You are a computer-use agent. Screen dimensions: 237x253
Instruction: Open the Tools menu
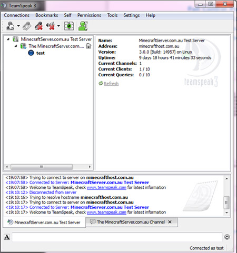tap(112, 15)
